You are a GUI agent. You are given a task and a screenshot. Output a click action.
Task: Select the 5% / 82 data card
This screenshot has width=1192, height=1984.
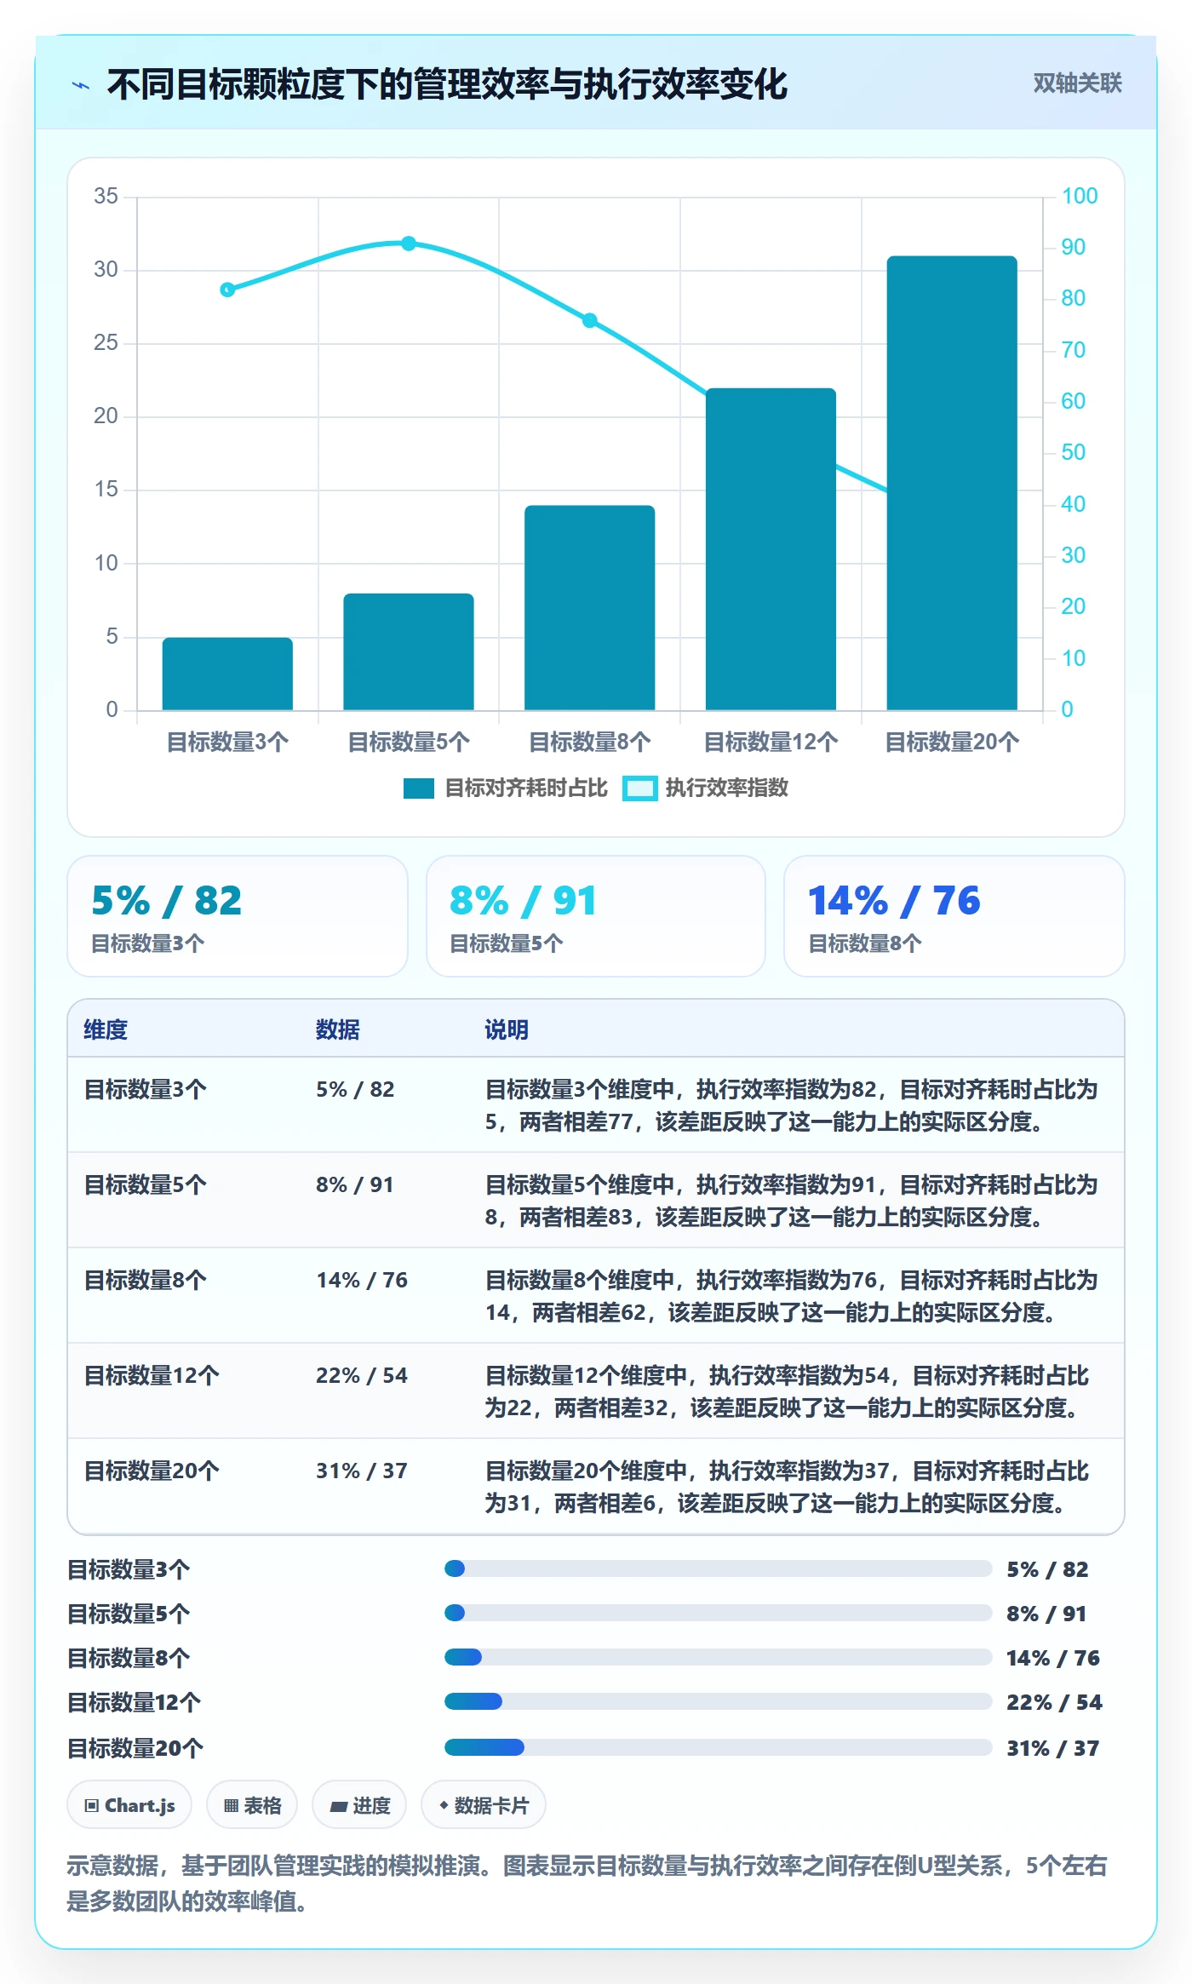[238, 916]
